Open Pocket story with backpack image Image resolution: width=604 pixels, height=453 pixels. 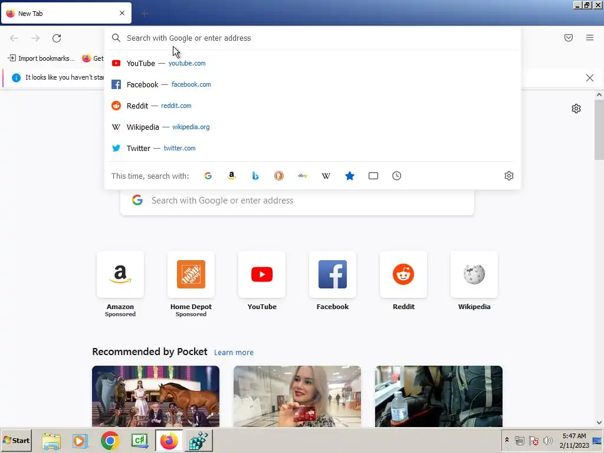[x=439, y=396]
